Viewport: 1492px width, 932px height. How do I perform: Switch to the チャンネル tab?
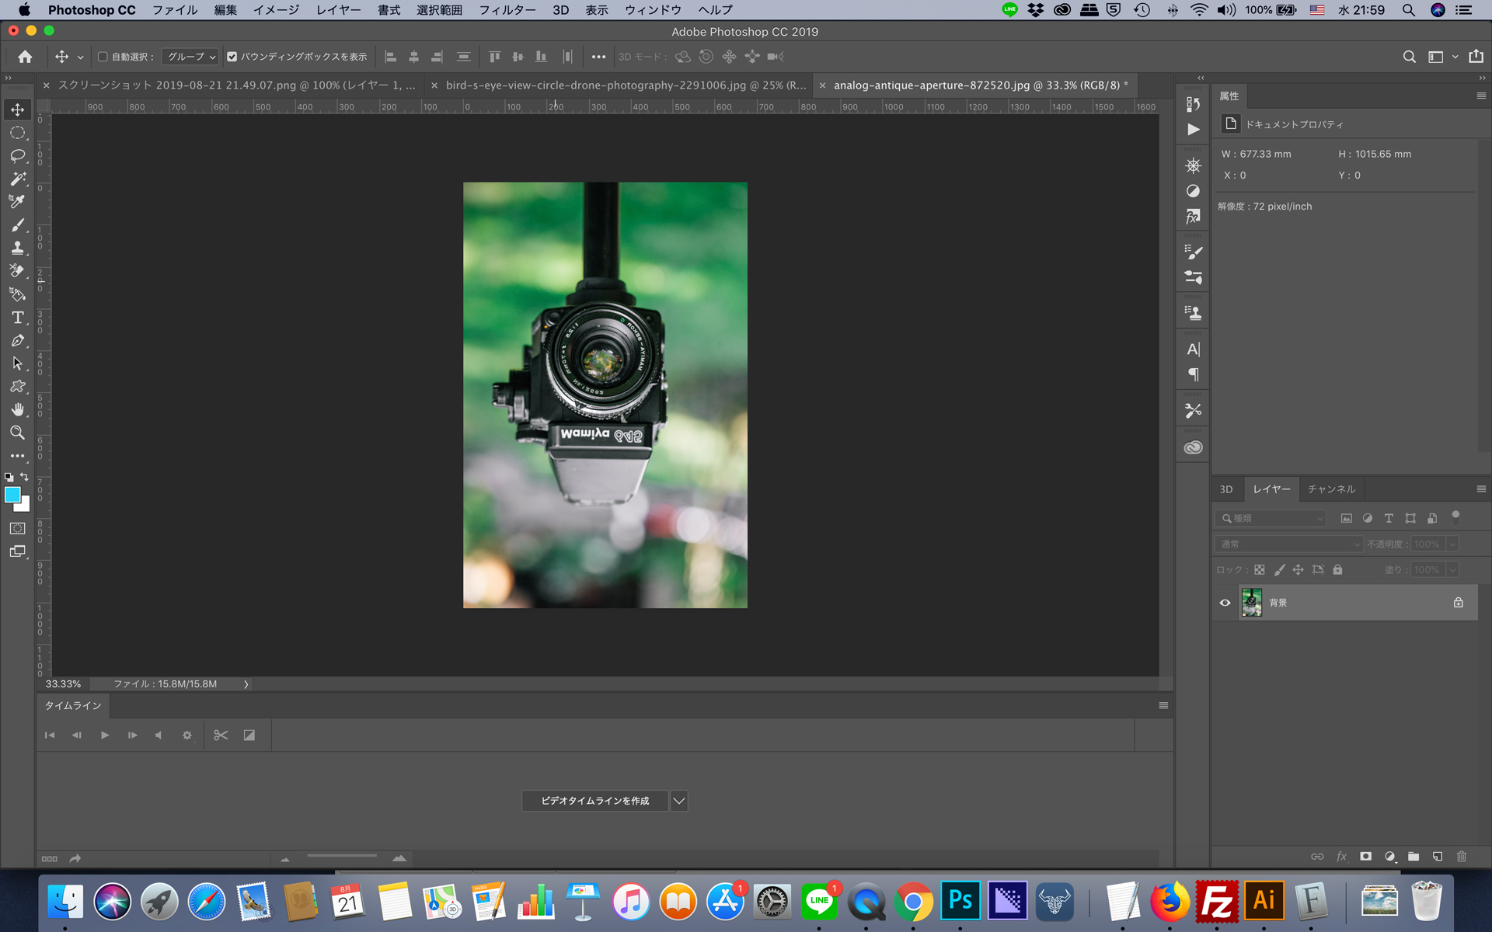[1330, 489]
